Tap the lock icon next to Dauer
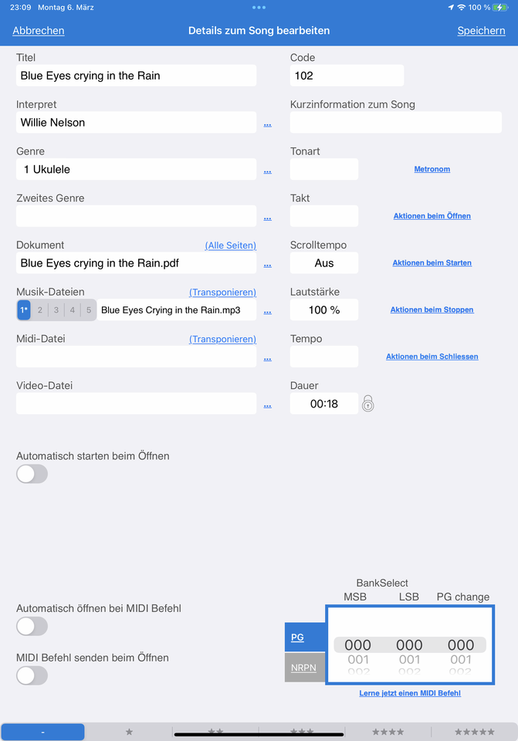The image size is (518, 741). (x=367, y=404)
